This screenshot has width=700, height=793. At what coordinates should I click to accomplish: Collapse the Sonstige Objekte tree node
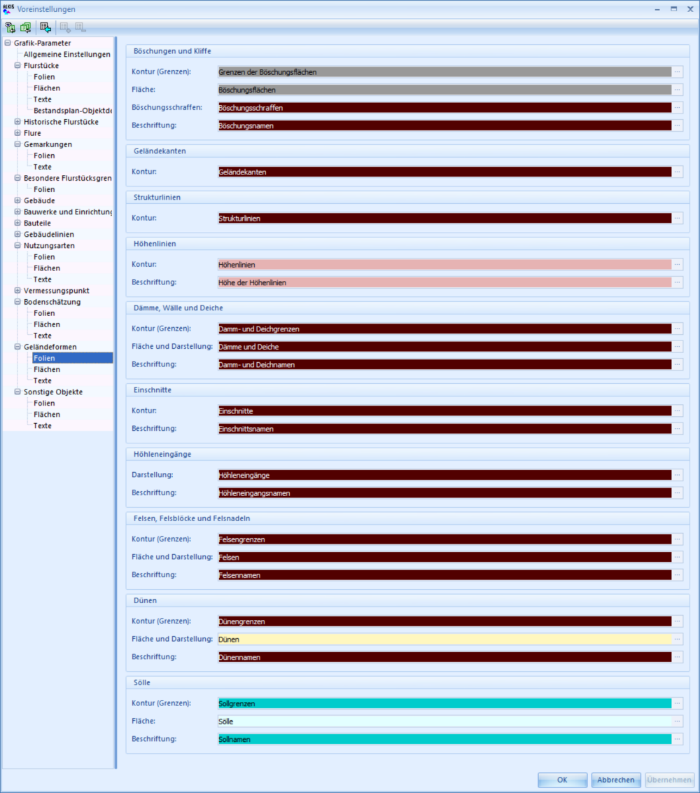pos(17,392)
